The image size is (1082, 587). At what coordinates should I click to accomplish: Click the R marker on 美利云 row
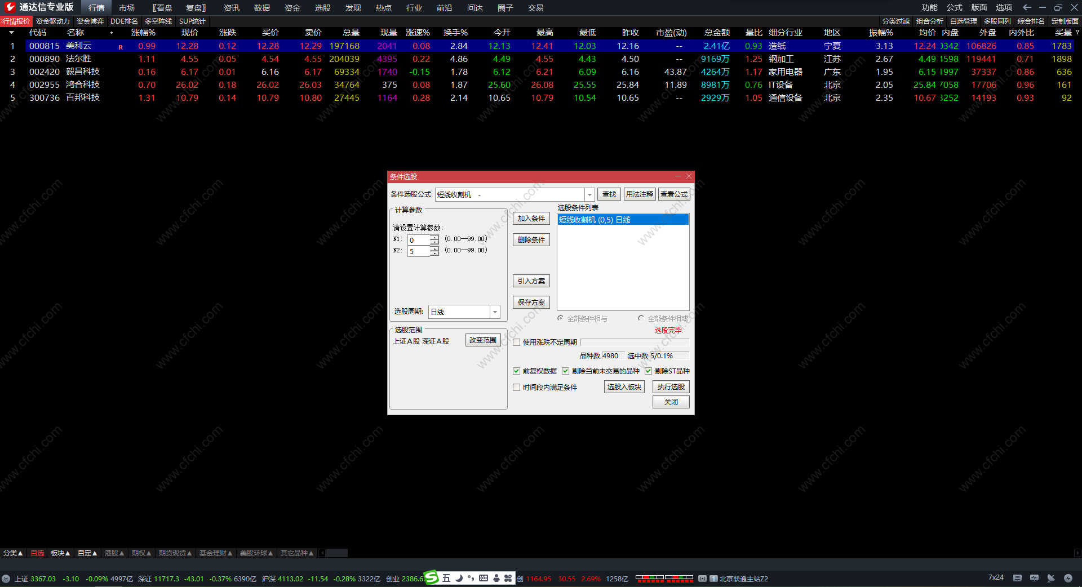tap(121, 47)
